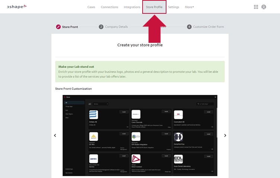This screenshot has width=280, height=178.
Task: Show previous carousel image with left arrow
Action: (x=55, y=136)
